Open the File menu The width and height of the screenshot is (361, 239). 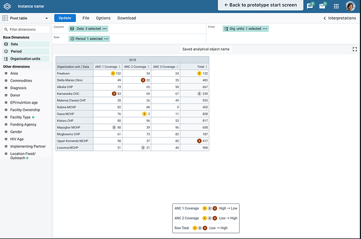[86, 18]
